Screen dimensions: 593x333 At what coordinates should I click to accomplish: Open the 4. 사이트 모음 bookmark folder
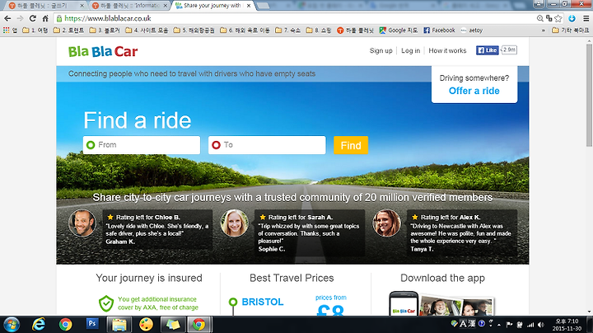tap(147, 30)
